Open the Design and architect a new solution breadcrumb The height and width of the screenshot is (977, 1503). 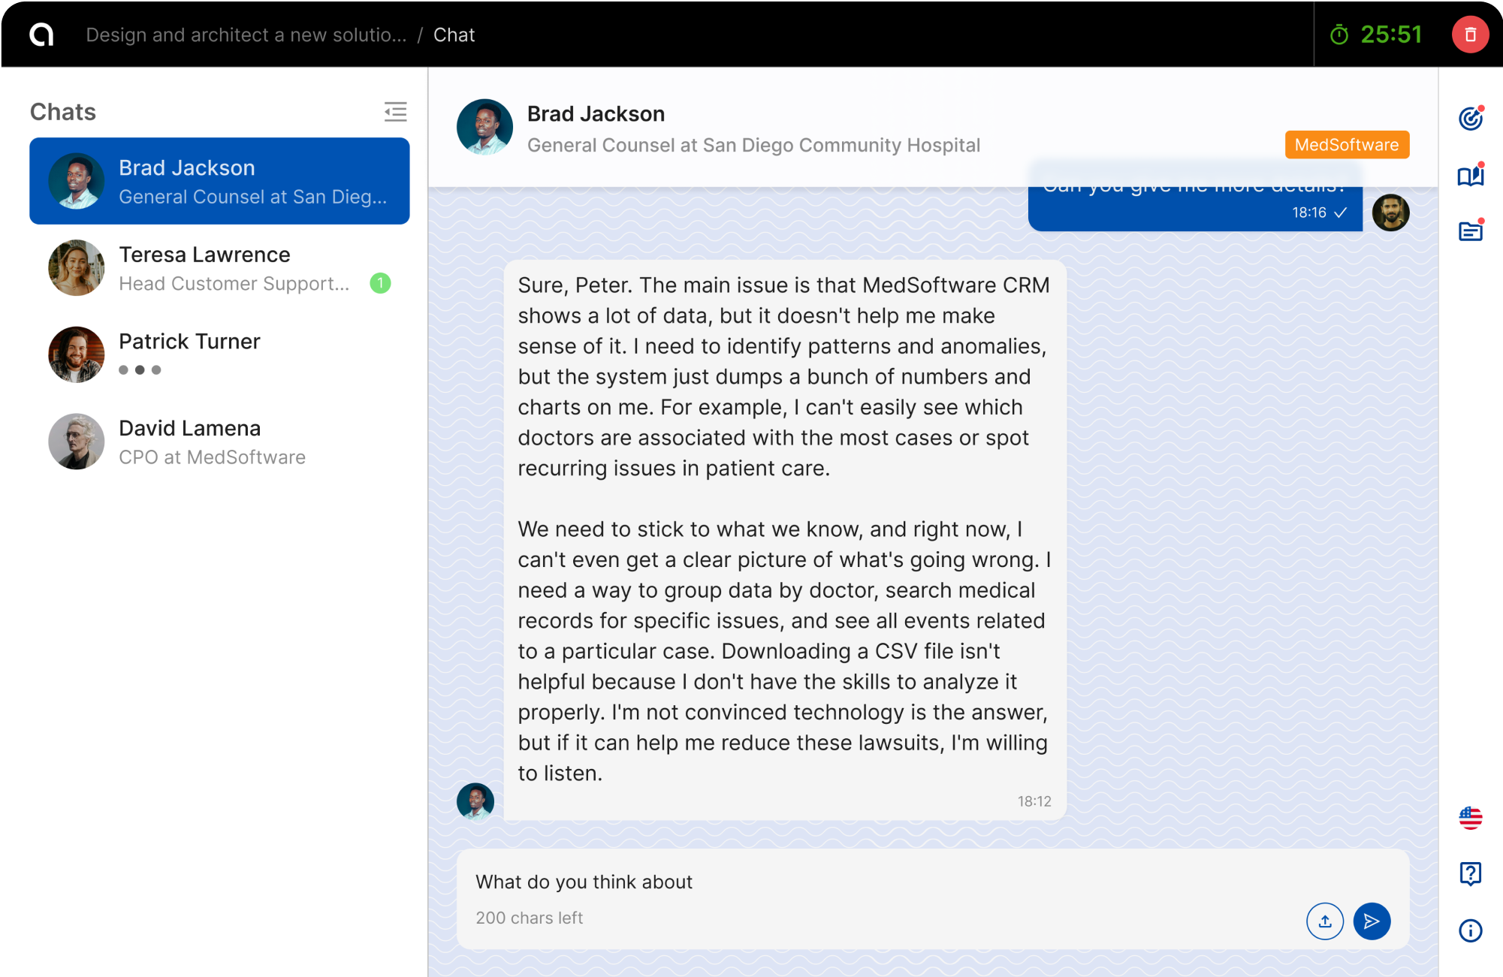pyautogui.click(x=246, y=35)
